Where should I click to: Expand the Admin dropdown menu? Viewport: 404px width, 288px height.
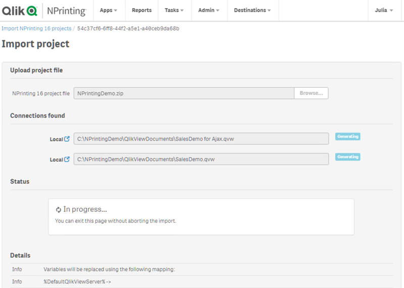[x=209, y=10]
